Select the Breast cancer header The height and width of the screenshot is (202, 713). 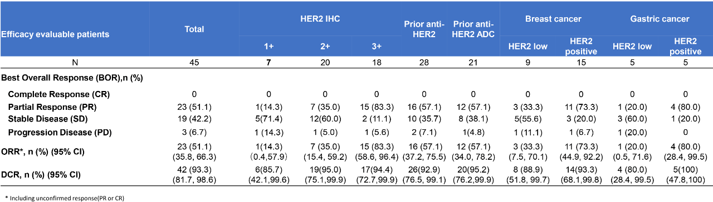[x=553, y=19]
